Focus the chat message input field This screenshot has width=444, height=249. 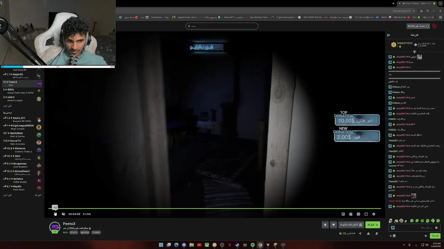tap(415, 228)
